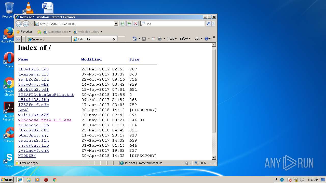The width and height of the screenshot is (326, 183).
Task: Click the volume speaker tray icon
Action: tap(302, 180)
